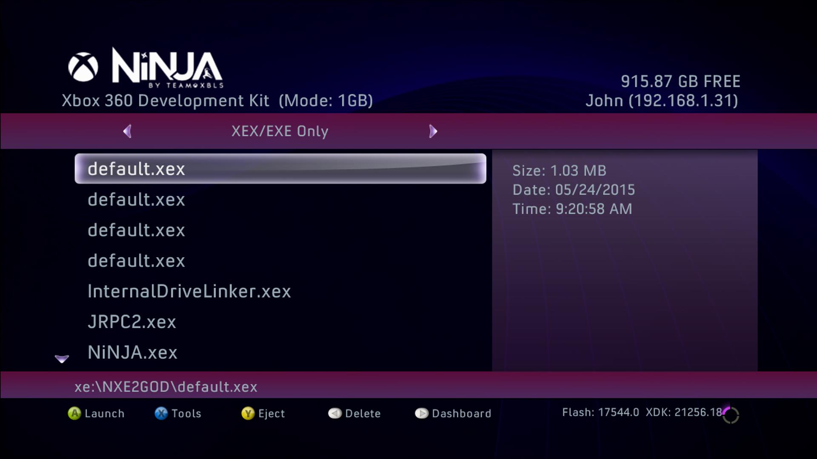Click the Delete label
The image size is (817, 459).
tap(363, 414)
